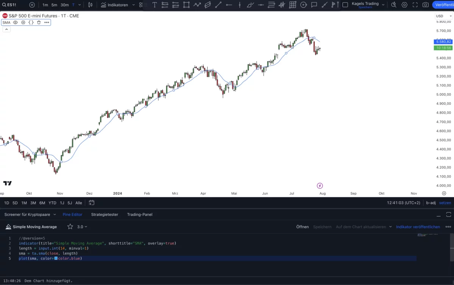Select the color.blue swatch in the code
Screen dimensions: 454x285
tap(56, 258)
